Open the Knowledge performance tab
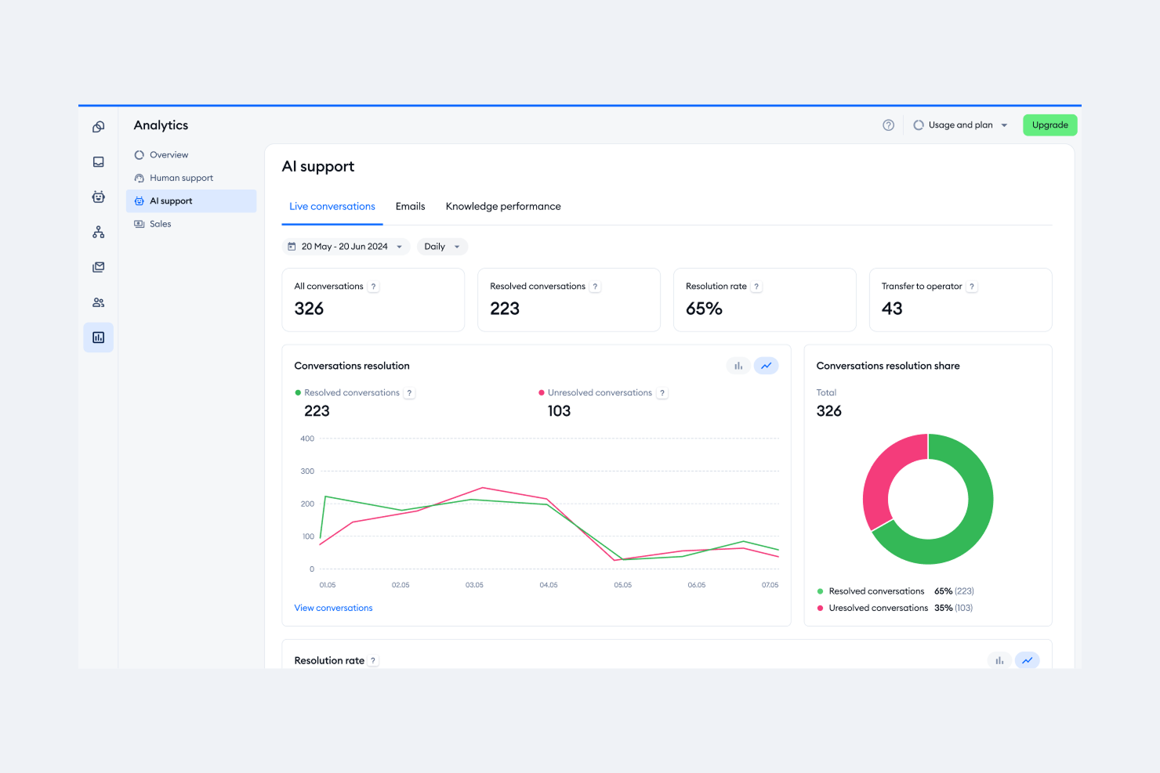This screenshot has width=1160, height=773. point(503,206)
